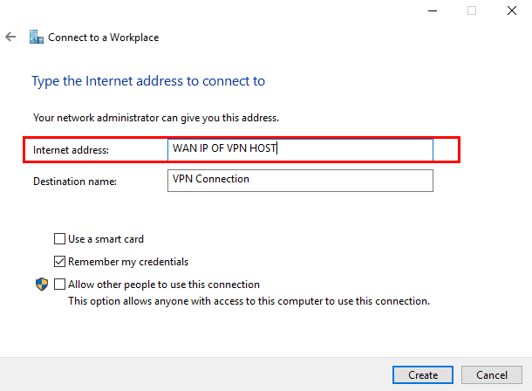Click into the Destination name field
The height and width of the screenshot is (391, 532).
pos(301,180)
